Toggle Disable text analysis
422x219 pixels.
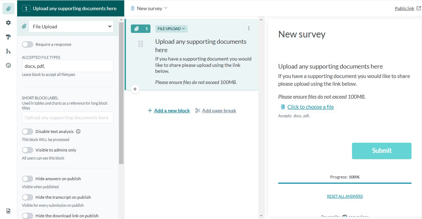28,132
